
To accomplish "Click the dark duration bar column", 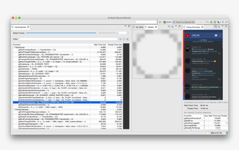I will click(x=126, y=86).
